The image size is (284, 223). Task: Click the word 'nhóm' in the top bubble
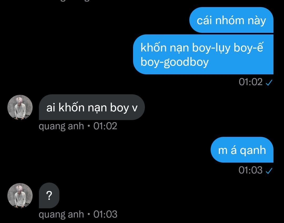230,20
